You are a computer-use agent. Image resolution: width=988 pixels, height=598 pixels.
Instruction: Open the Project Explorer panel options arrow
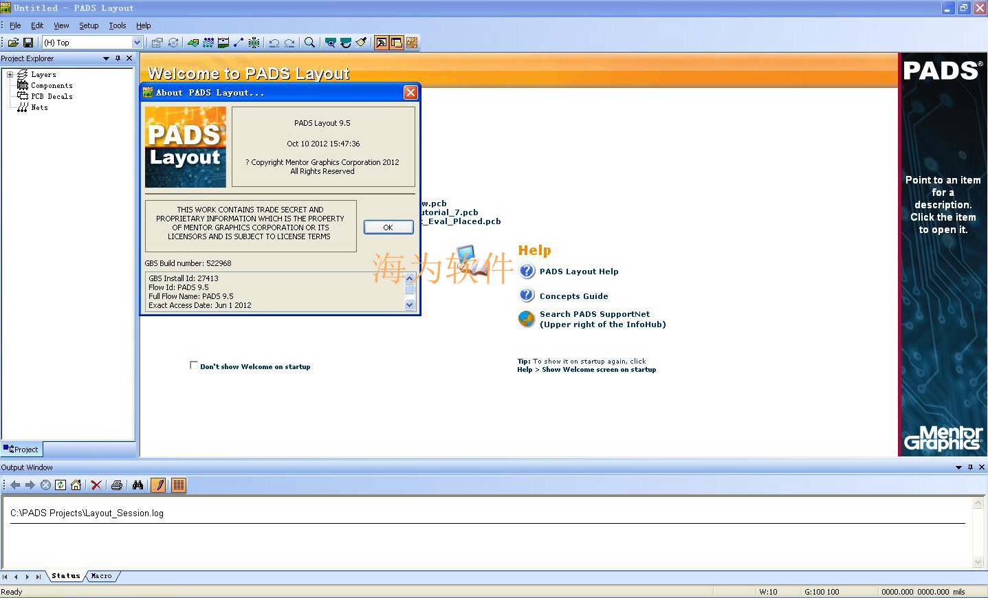pyautogui.click(x=106, y=58)
